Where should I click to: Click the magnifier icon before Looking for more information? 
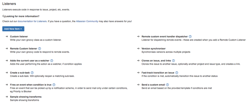[4, 16]
